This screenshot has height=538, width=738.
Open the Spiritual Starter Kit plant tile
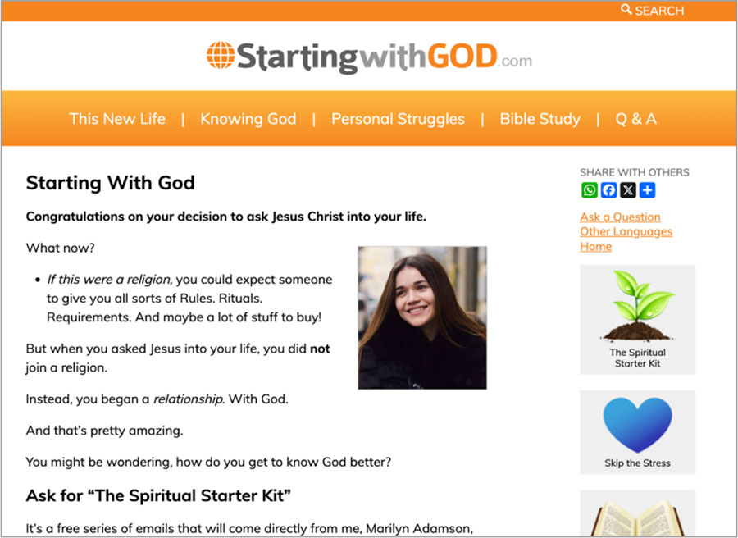tap(637, 320)
